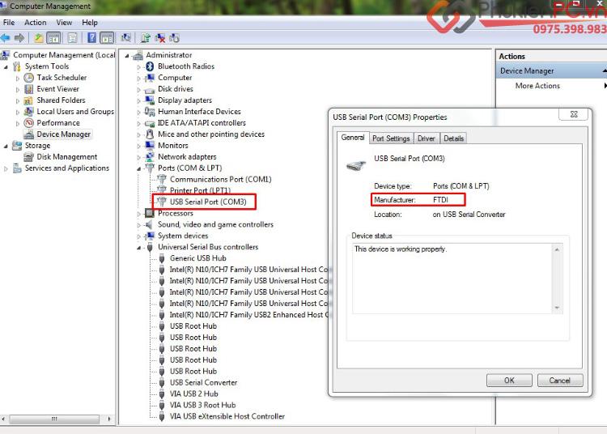Image resolution: width=607 pixels, height=434 pixels.
Task: Select the Bluetooth Radios device icon
Action: coord(150,66)
